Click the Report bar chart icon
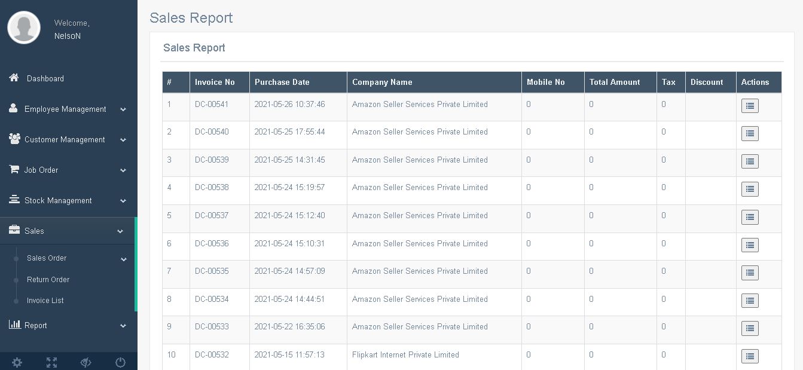Viewport: 803px width, 370px height. coord(14,325)
